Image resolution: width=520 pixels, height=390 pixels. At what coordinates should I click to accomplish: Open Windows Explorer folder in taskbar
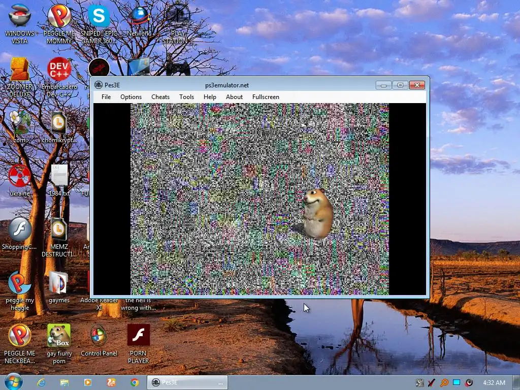coord(64,382)
